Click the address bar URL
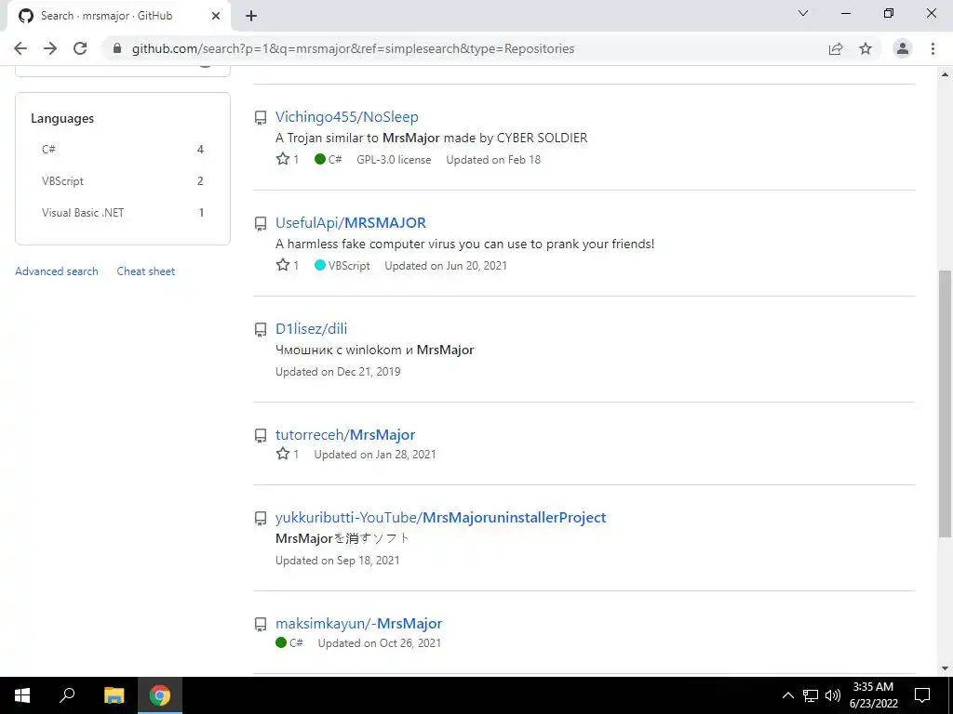The height and width of the screenshot is (714, 953). pyautogui.click(x=353, y=48)
